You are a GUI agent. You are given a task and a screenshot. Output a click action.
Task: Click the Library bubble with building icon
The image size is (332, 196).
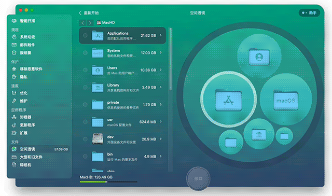[259, 134]
